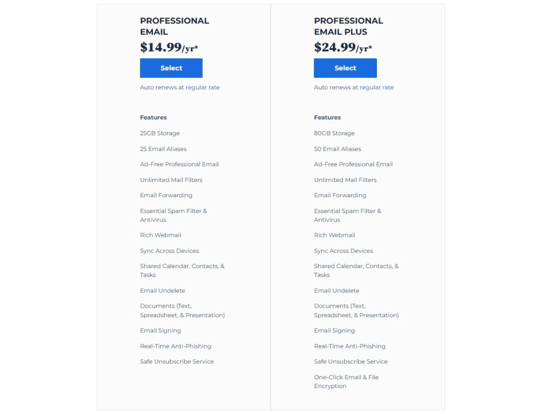Viewport: 542px width, 414px height.
Task: Open regular rate link under Professional Email
Action: click(x=203, y=87)
